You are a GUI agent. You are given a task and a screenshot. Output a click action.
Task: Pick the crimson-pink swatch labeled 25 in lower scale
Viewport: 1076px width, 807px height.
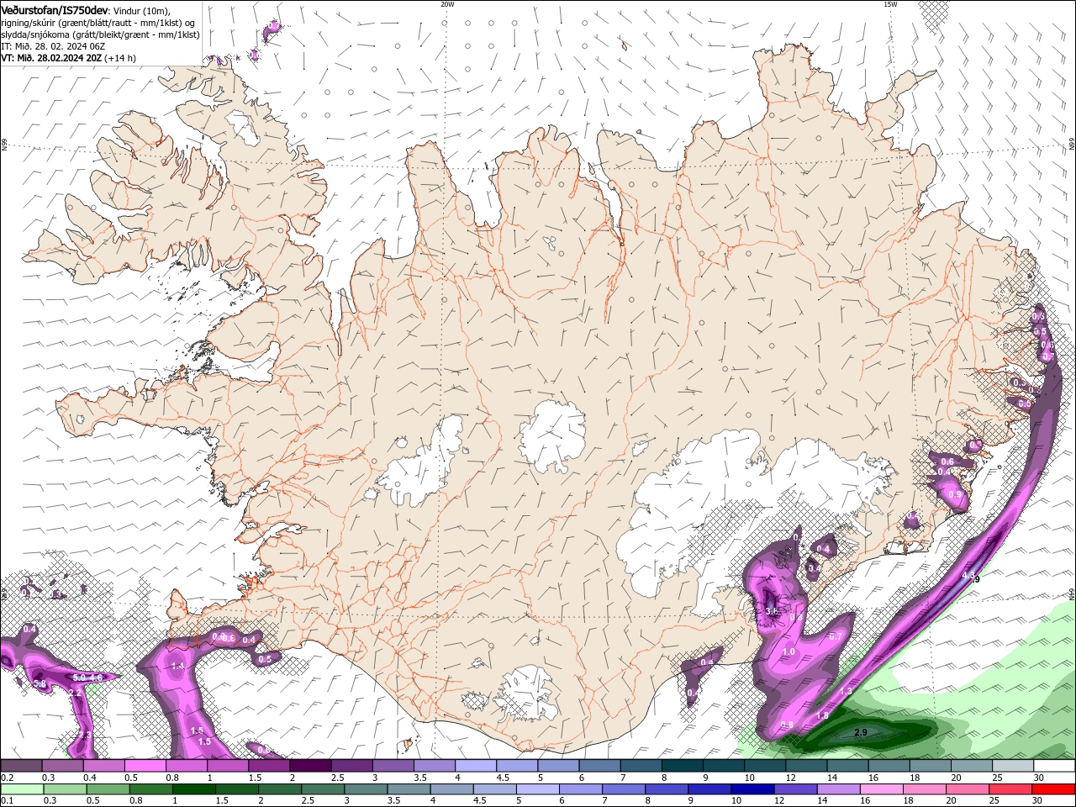click(1009, 789)
